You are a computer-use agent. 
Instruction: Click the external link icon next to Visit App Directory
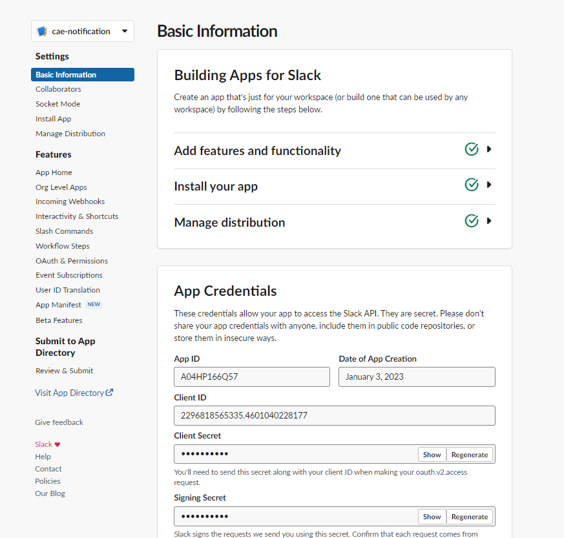(109, 392)
